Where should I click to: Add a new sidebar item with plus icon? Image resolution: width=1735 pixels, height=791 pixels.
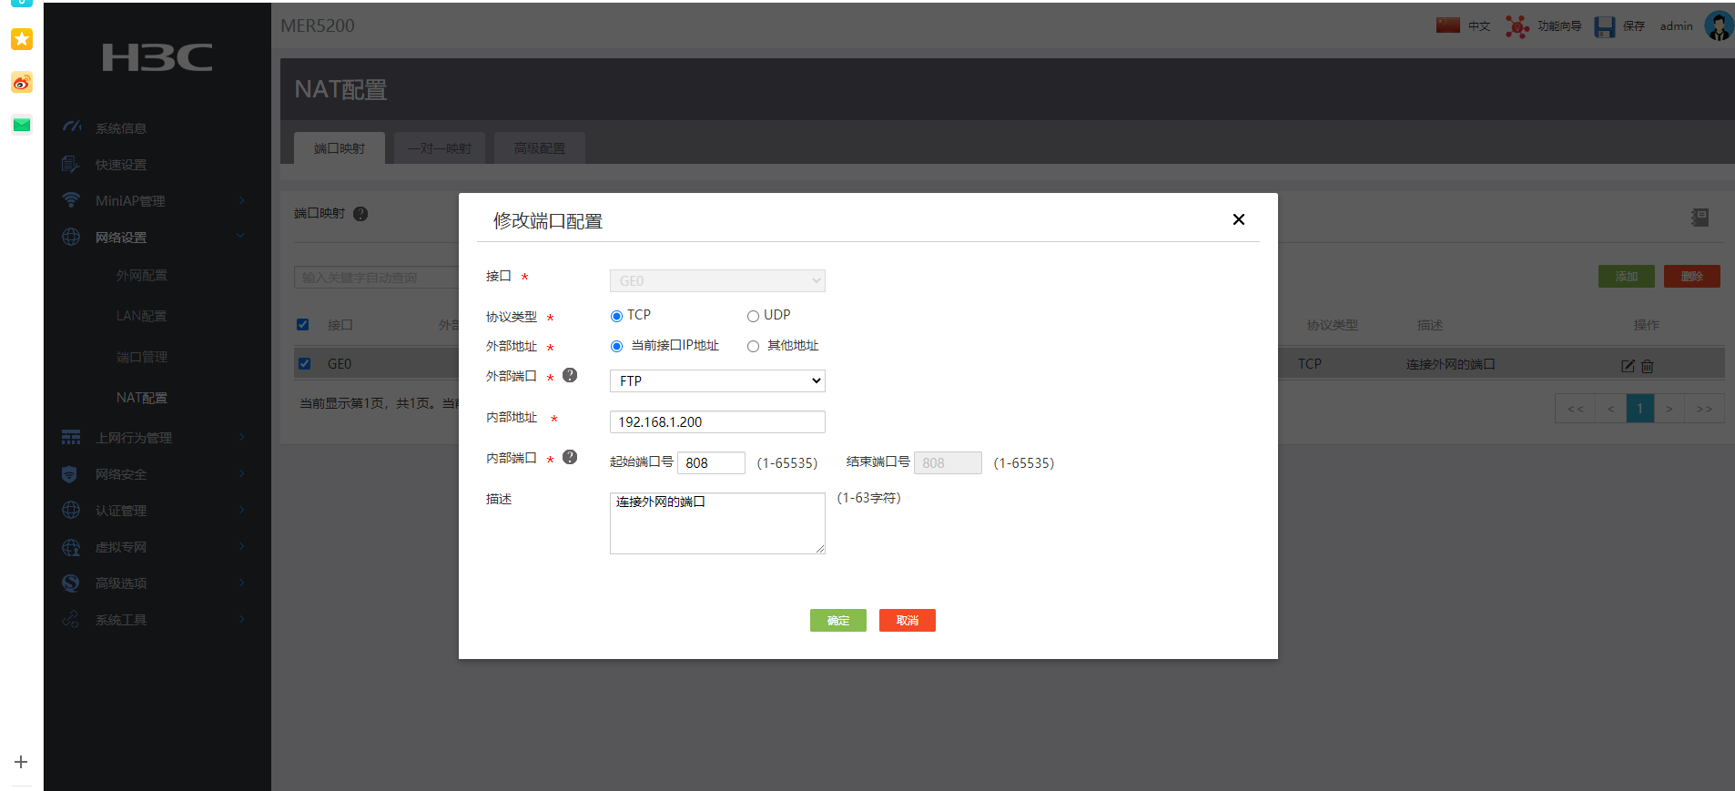point(21,762)
